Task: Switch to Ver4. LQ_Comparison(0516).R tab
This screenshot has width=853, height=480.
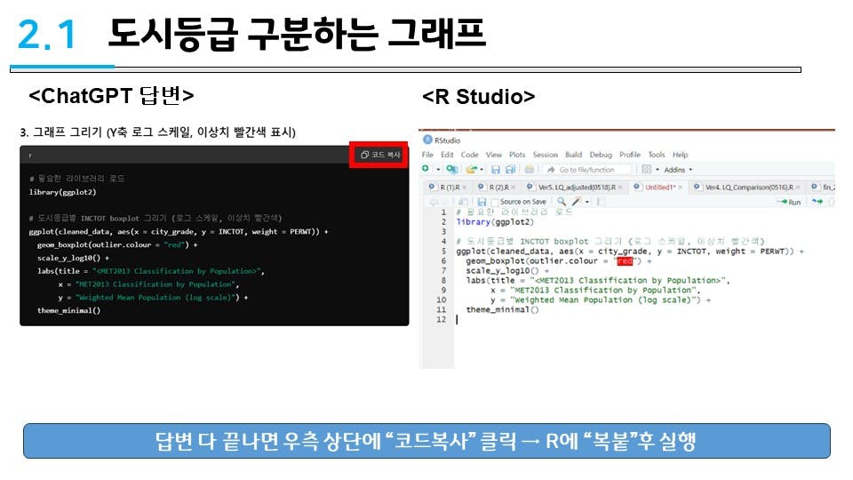Action: (749, 188)
